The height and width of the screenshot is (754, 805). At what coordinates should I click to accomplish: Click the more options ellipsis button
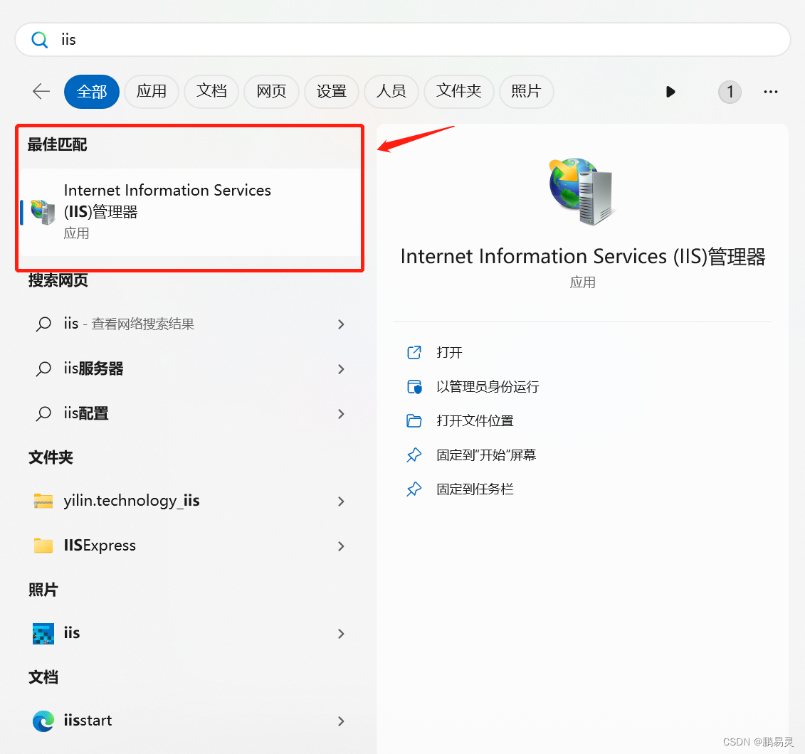pos(770,91)
